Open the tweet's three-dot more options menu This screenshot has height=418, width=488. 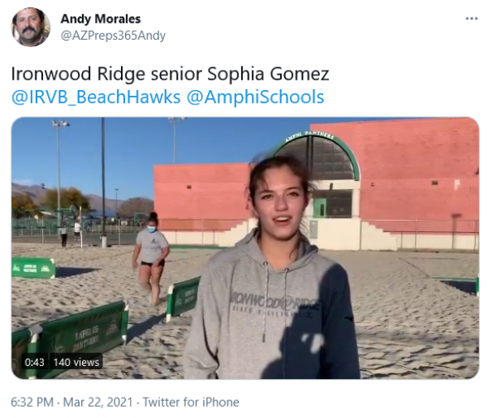click(x=471, y=19)
